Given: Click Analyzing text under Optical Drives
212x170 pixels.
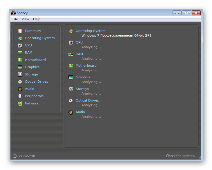Looking at the screenshot, I should coord(91,105).
